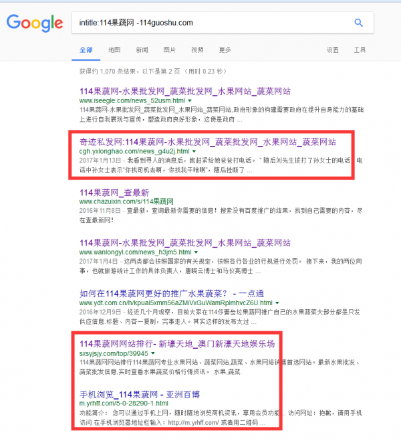Viewport: 401px width, 441px height.
Task: Expand dropdown arrow beside cgh.yxlonghao.com URL
Action: (x=194, y=151)
